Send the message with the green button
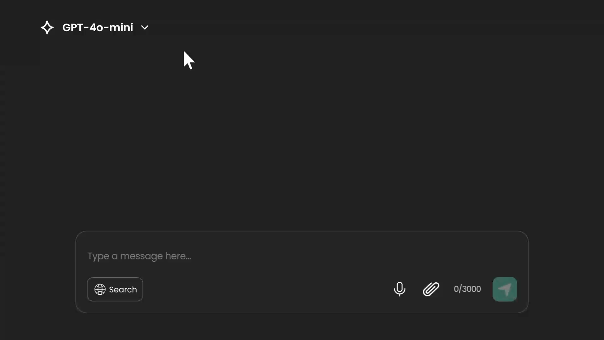Screen dimensions: 604x340 coord(505,289)
